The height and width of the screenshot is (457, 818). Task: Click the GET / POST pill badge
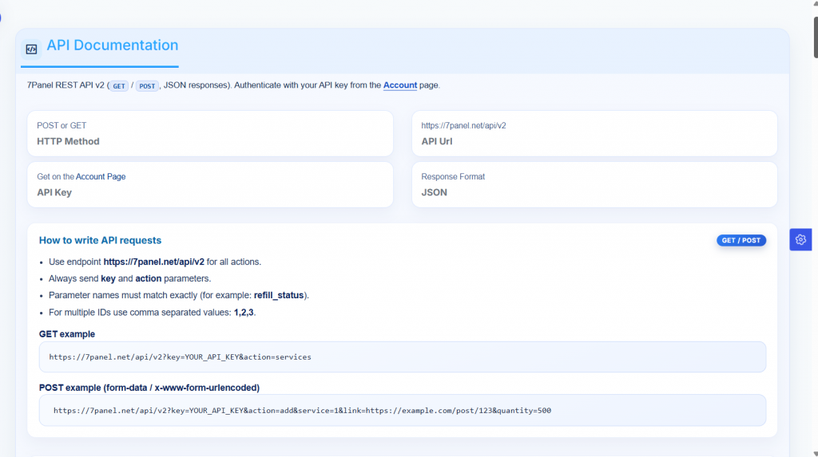pyautogui.click(x=741, y=240)
